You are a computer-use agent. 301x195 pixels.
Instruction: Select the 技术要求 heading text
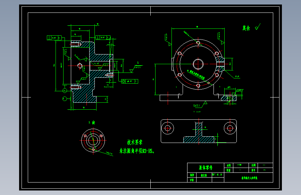tap(135, 142)
